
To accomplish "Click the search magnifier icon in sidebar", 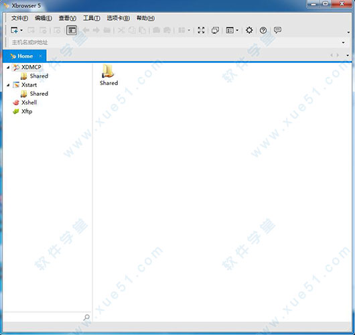I will 86,318.
